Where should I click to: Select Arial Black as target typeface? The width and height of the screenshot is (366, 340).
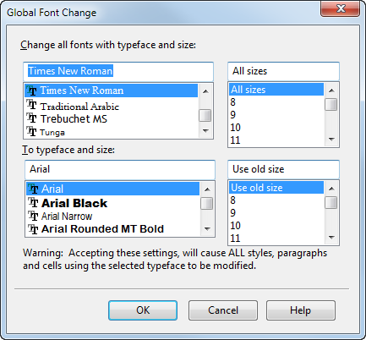(x=112, y=203)
